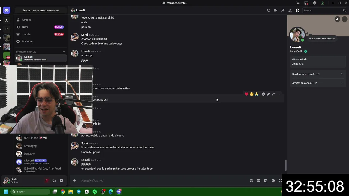Open the Misiones page
This screenshot has height=196, width=349.
[41, 41]
